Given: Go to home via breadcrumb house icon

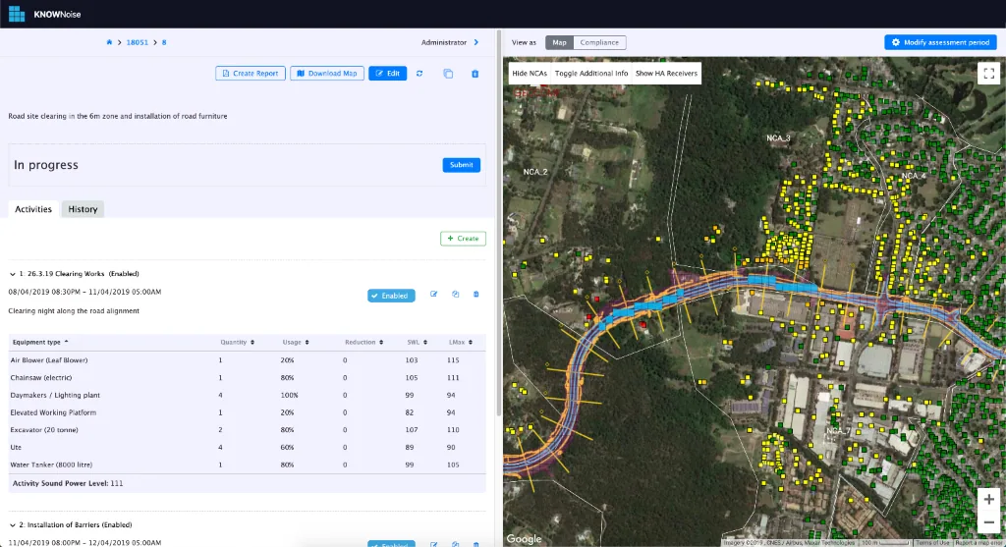Looking at the screenshot, I should click(109, 42).
